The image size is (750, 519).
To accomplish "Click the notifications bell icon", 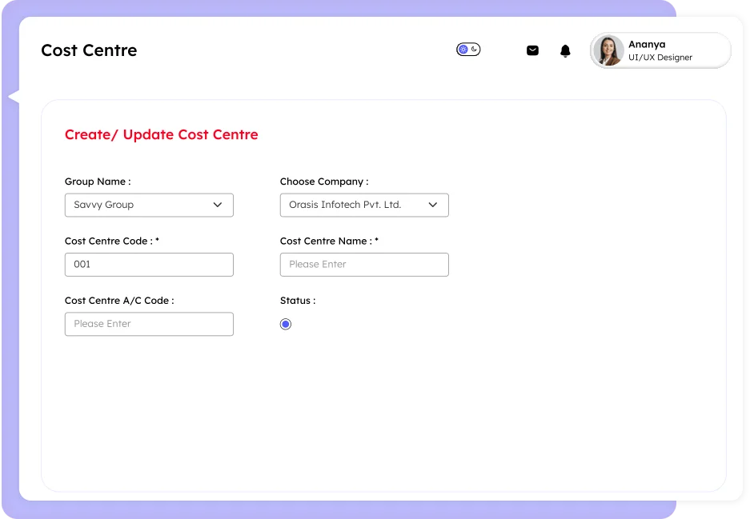I will point(564,50).
